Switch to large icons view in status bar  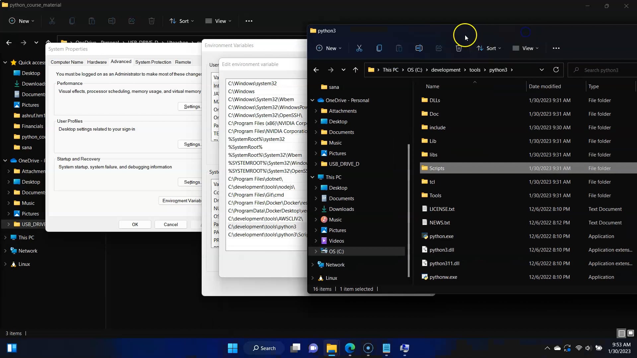631,333
